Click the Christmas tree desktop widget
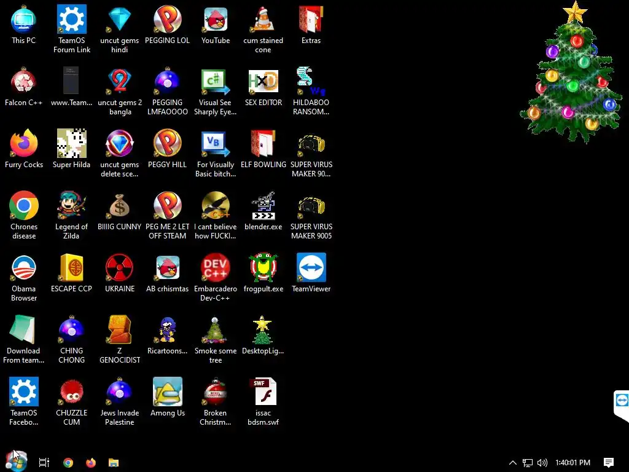Viewport: 629px width, 472px height. click(571, 73)
